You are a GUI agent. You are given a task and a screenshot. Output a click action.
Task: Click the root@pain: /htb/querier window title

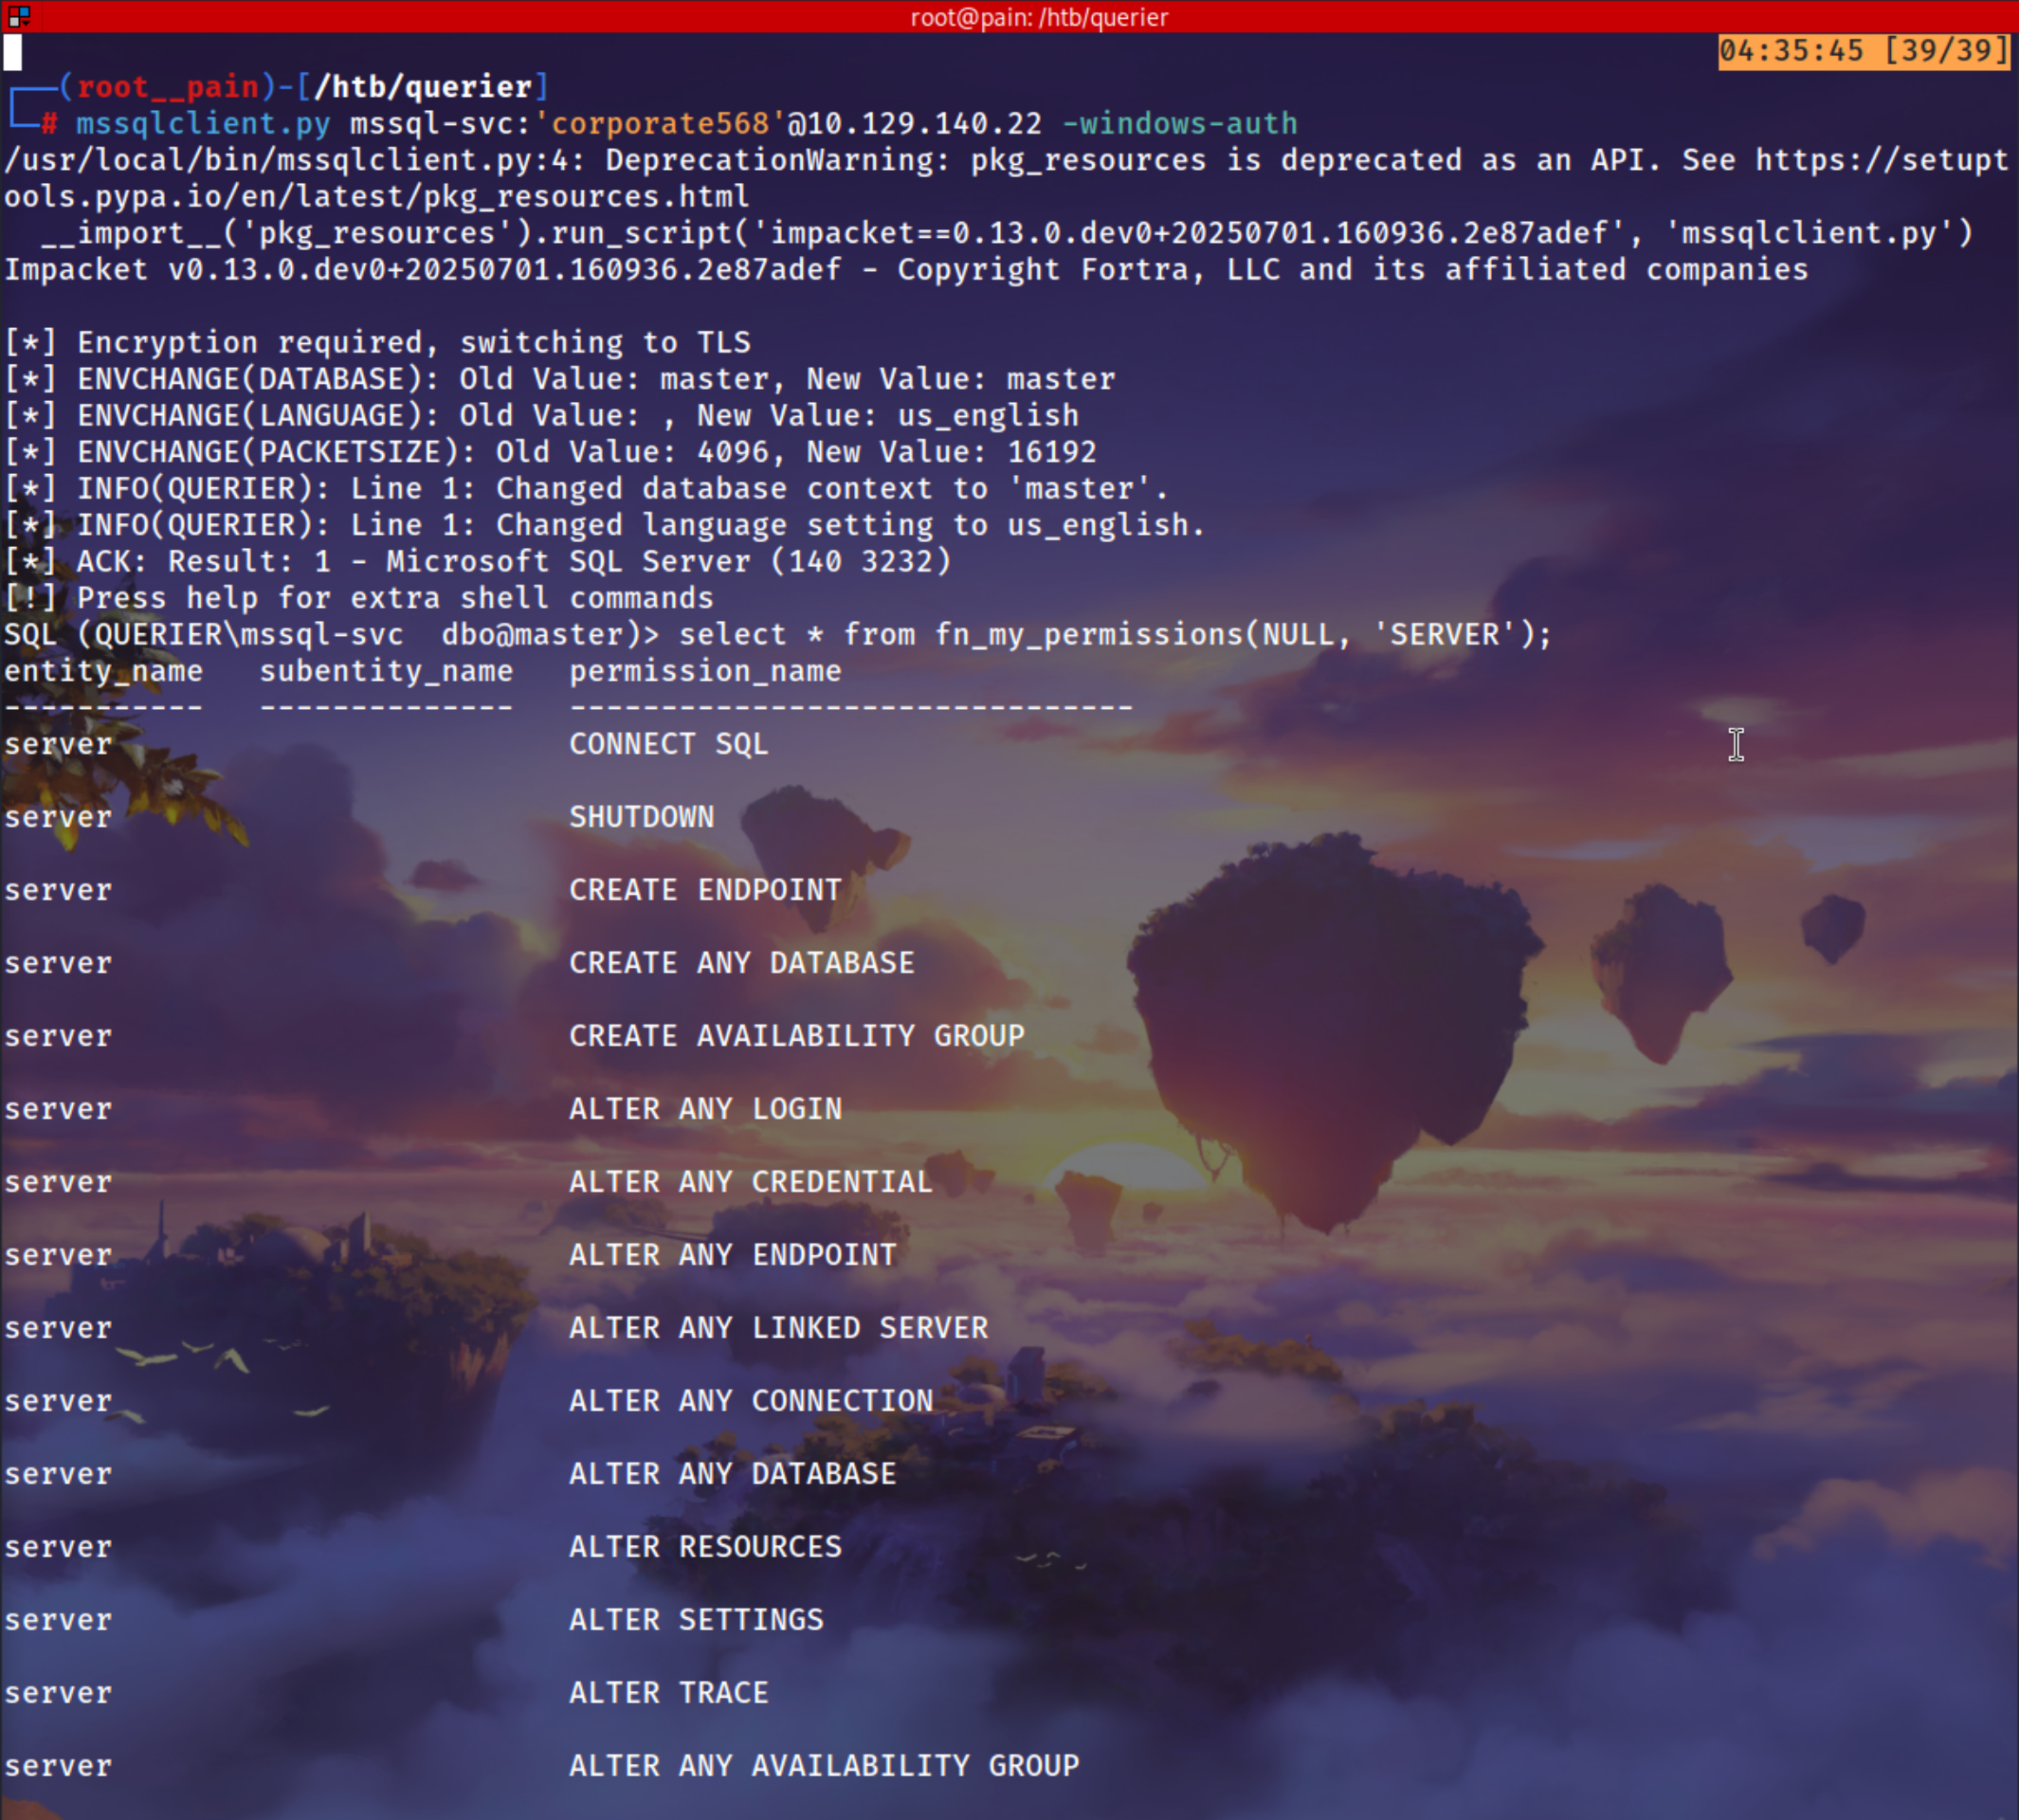(x=1038, y=17)
